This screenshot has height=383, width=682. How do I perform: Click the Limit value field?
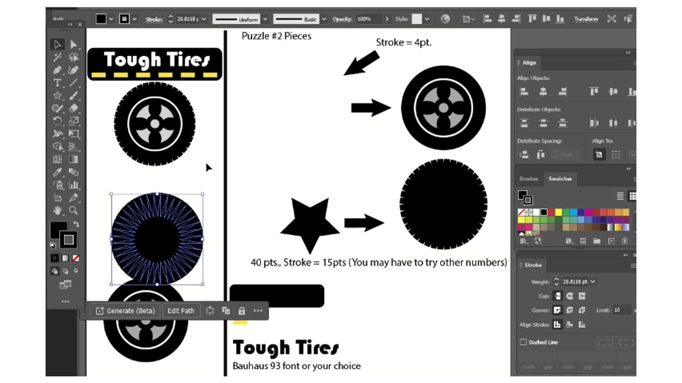(x=622, y=310)
